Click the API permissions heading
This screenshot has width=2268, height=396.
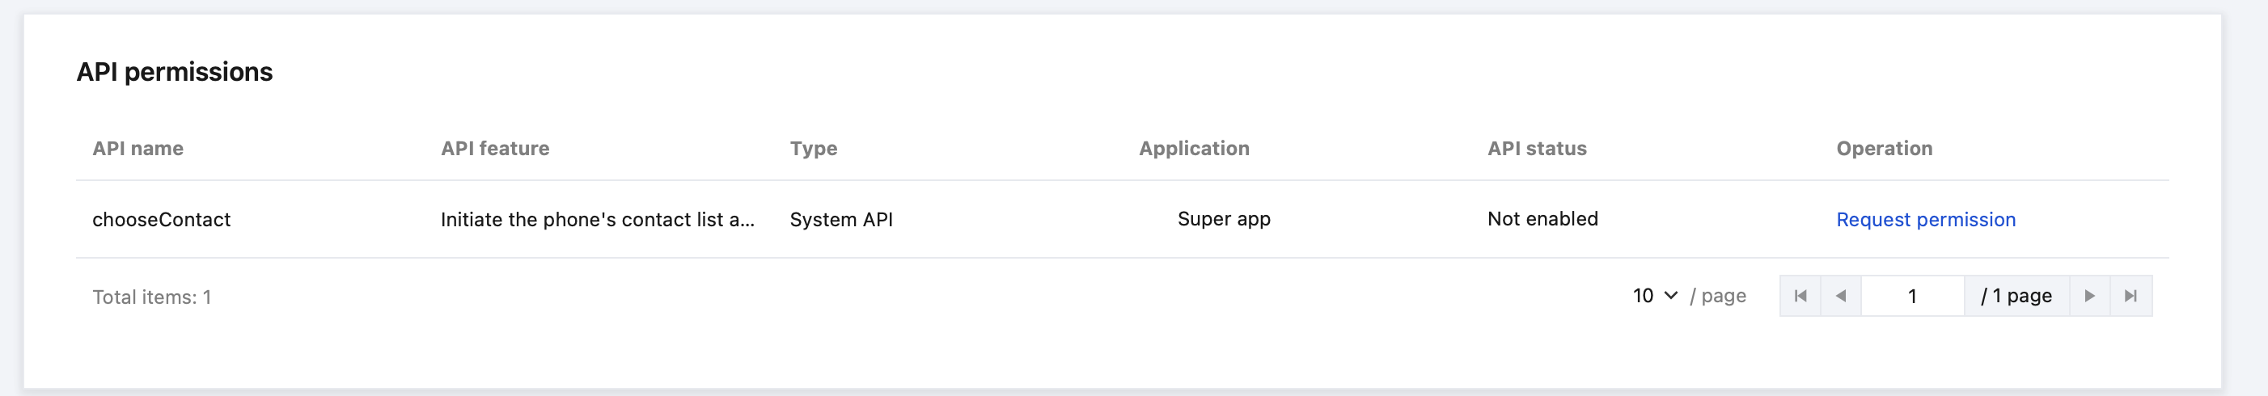click(x=175, y=71)
